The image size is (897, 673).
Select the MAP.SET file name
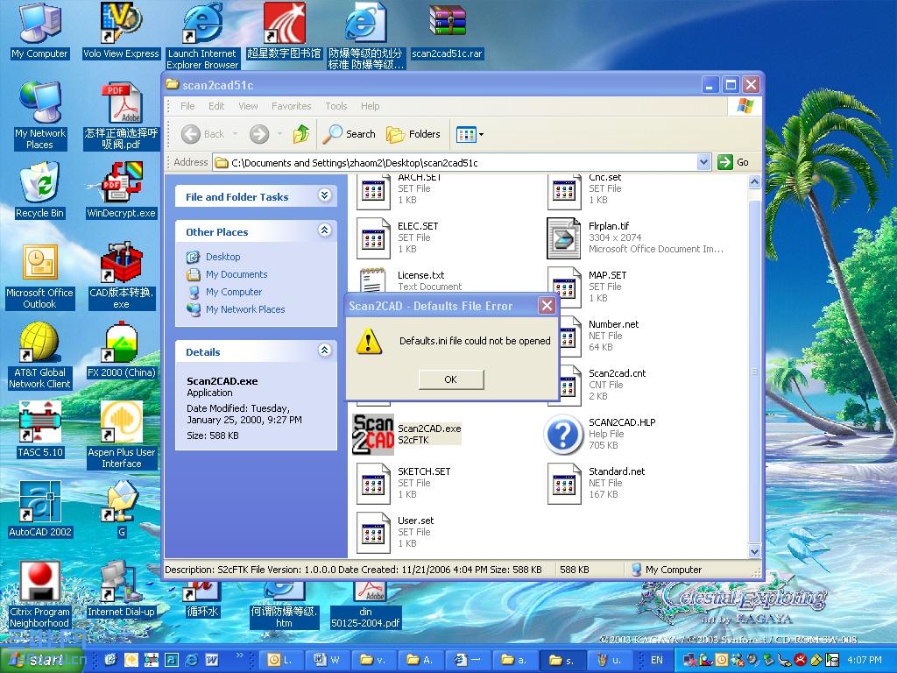608,274
